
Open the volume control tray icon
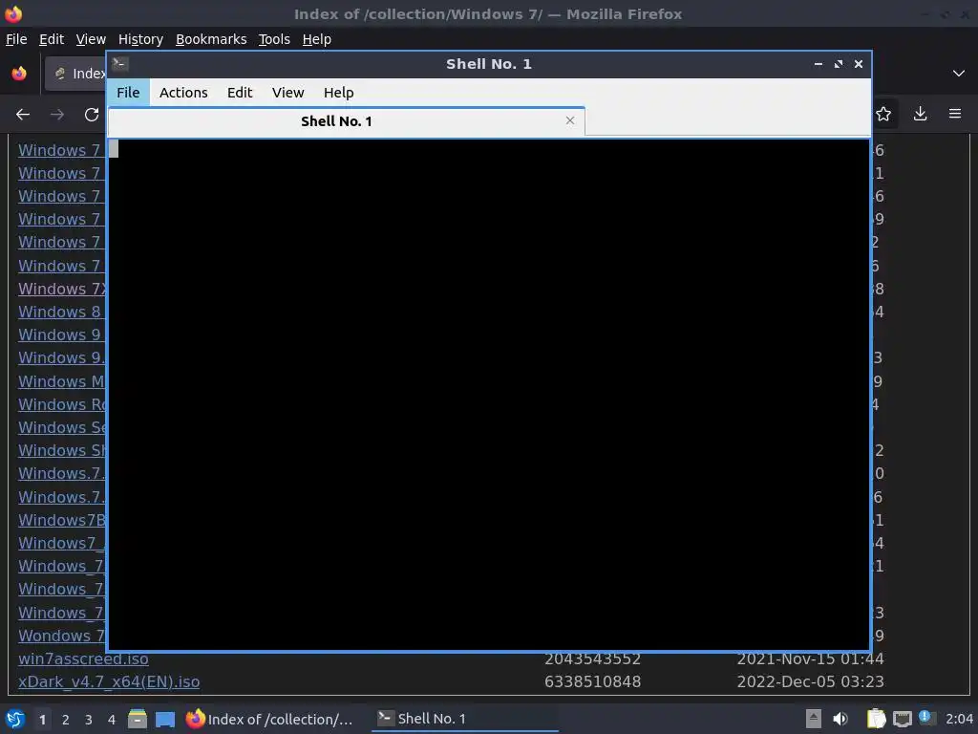[840, 719]
